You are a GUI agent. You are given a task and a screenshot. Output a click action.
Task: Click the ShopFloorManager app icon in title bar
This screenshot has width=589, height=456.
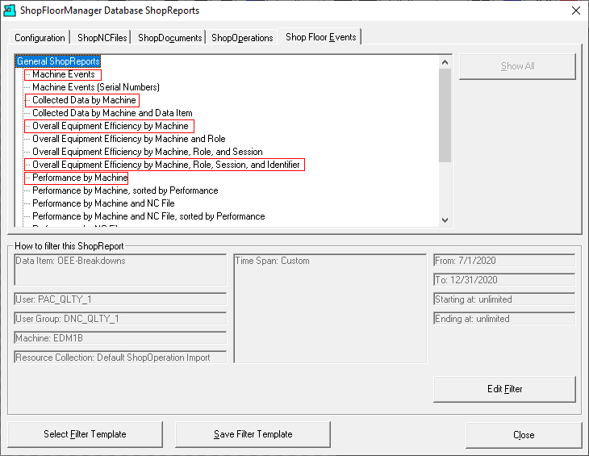(x=10, y=10)
